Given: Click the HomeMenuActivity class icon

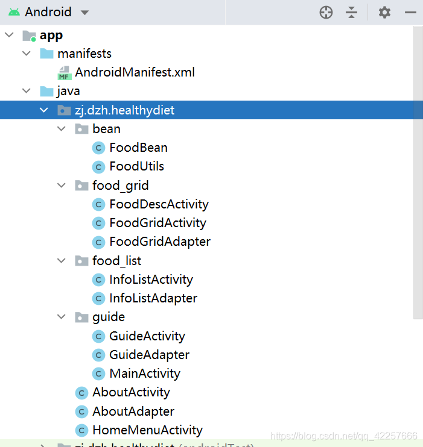Looking at the screenshot, I should click(x=81, y=431).
